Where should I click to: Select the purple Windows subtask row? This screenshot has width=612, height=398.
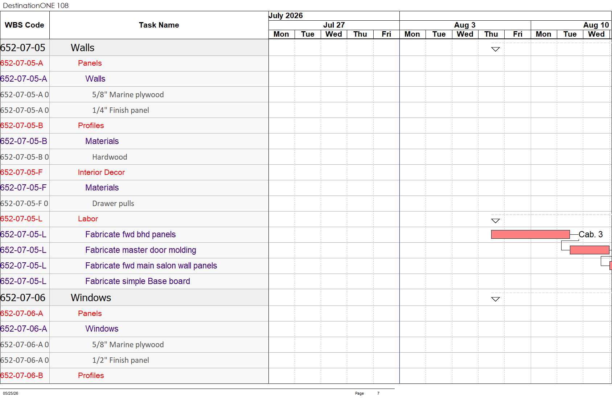click(134, 329)
